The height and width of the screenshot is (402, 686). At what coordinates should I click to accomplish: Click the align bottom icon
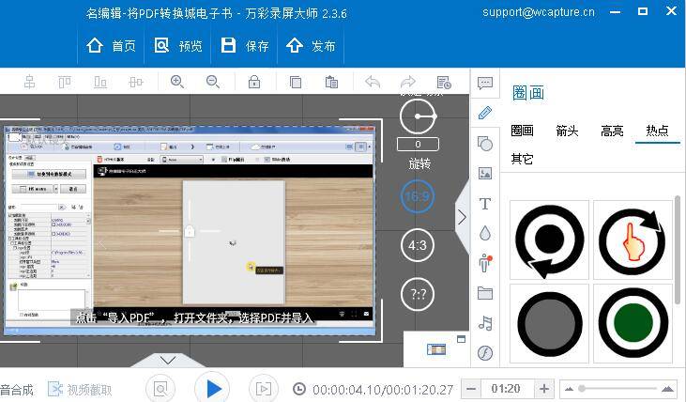[x=100, y=82]
